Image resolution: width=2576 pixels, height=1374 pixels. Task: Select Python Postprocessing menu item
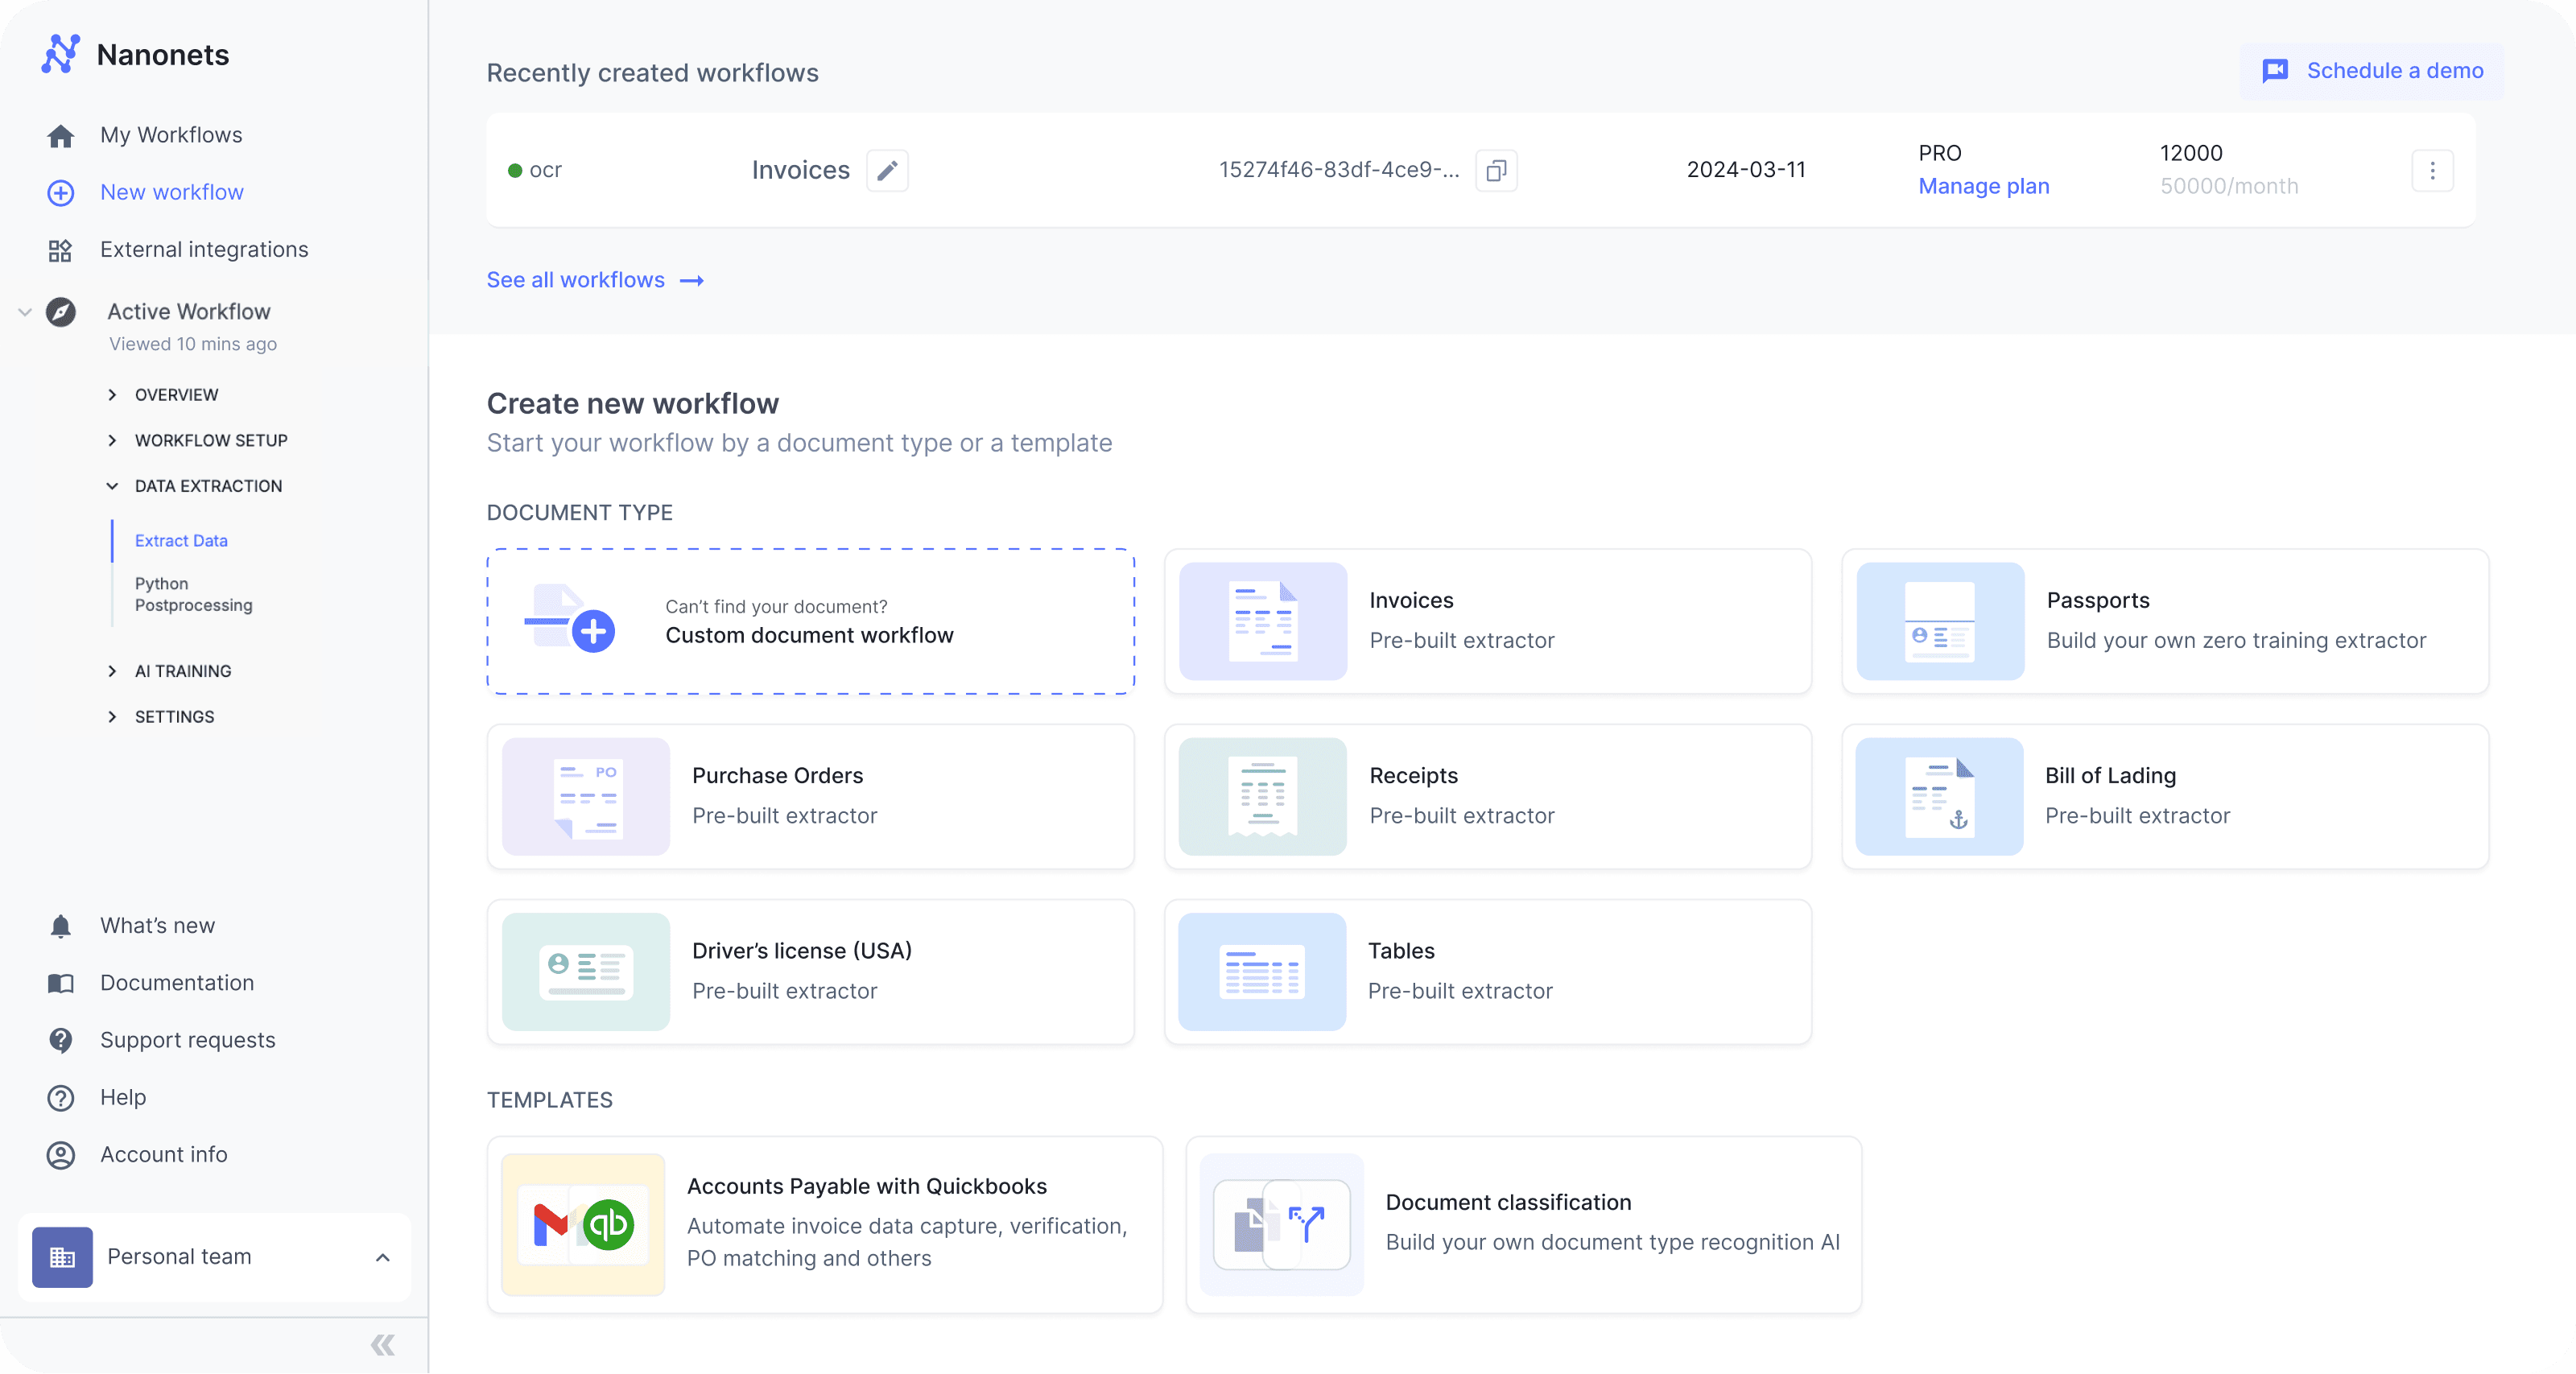pyautogui.click(x=193, y=594)
